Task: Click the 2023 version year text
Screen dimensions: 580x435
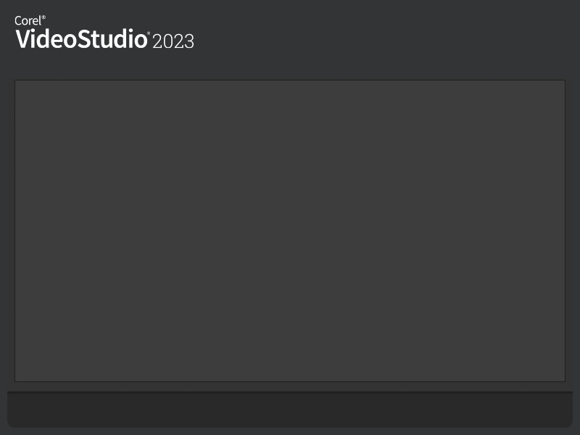Action: click(x=173, y=41)
